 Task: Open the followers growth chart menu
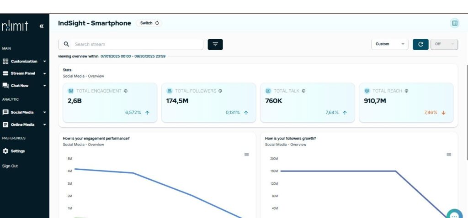(449, 154)
